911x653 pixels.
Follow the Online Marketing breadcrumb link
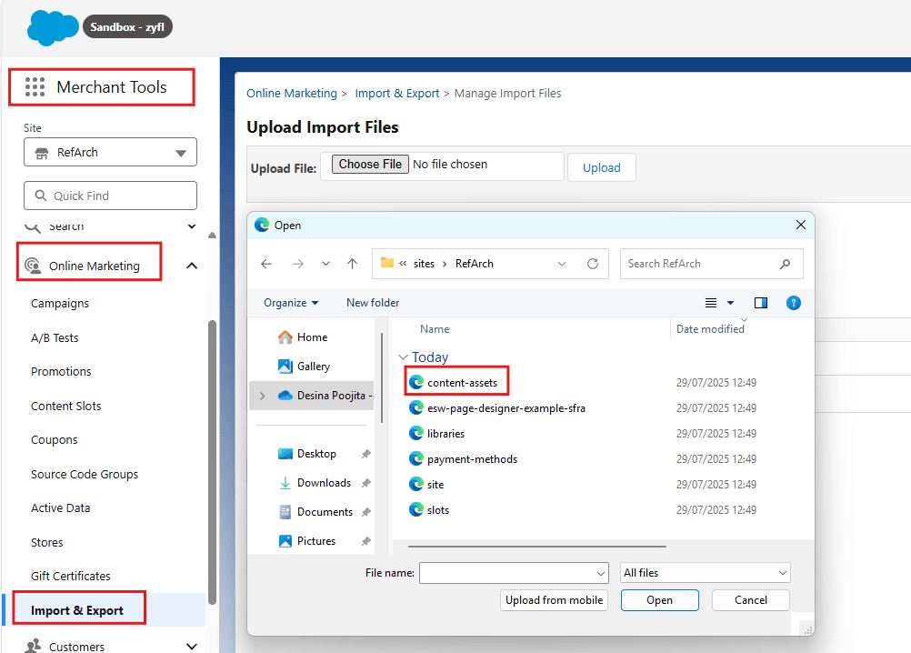coord(292,94)
